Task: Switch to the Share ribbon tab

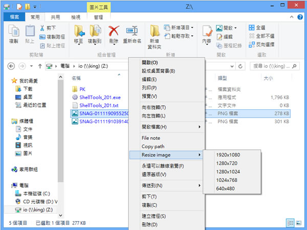Action: tap(55, 17)
